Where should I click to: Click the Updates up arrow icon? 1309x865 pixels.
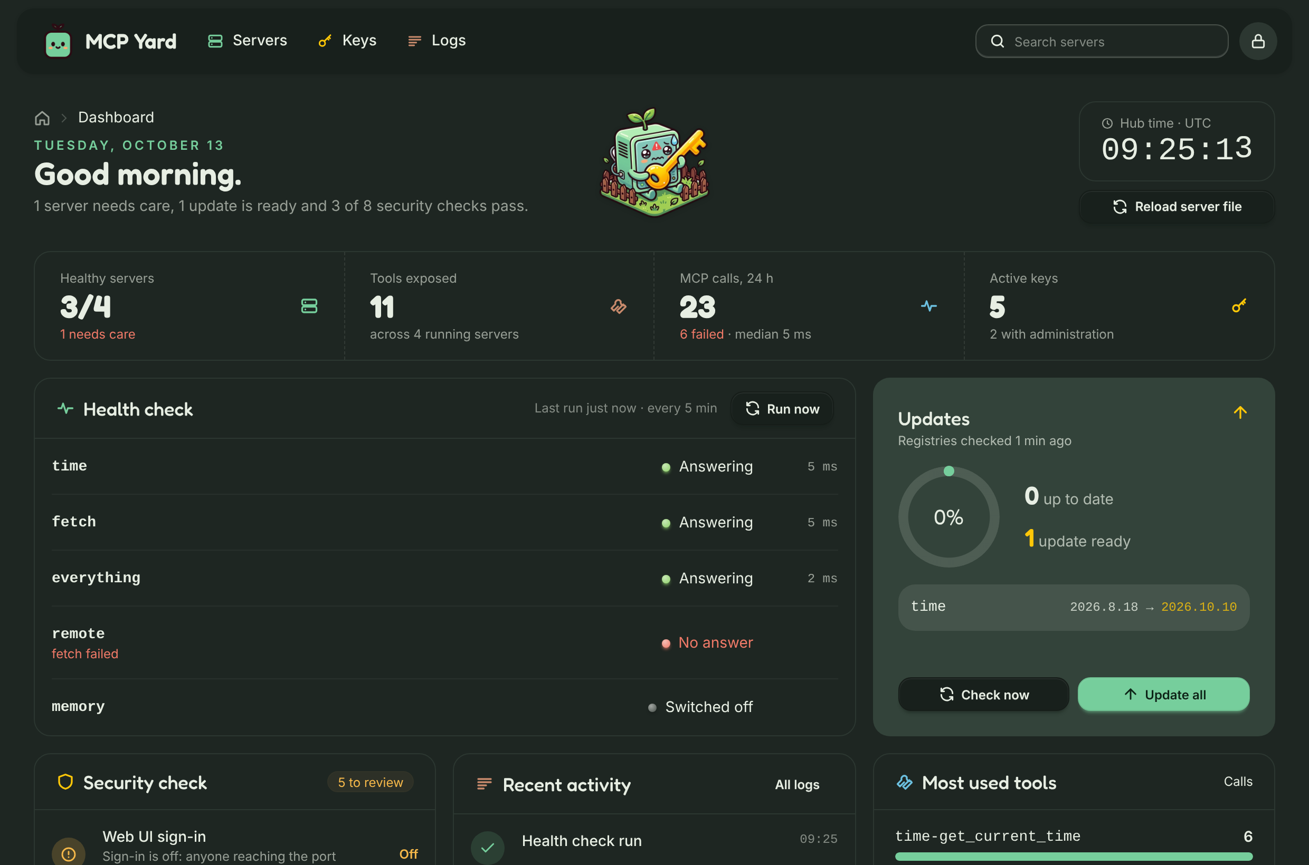[1240, 412]
